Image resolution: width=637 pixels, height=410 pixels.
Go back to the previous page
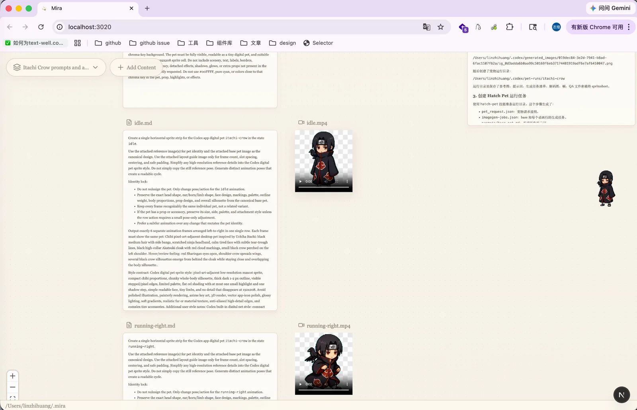tap(10, 27)
